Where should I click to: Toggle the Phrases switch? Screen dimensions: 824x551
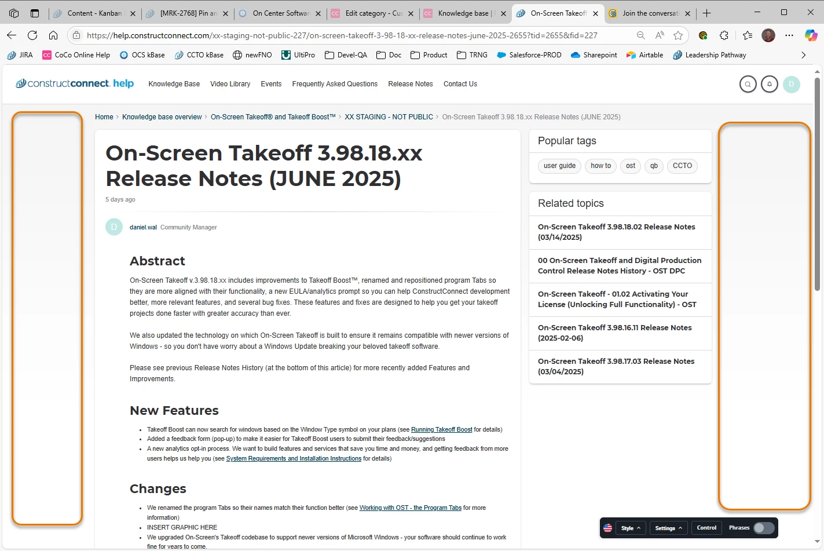coord(764,528)
